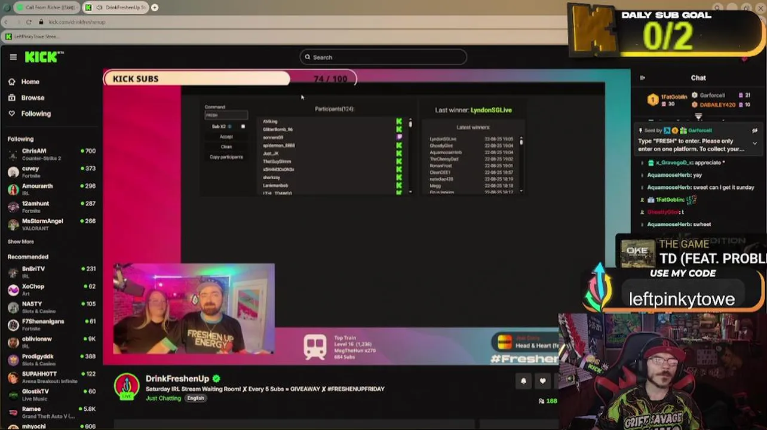Viewport: 767px width, 430px height.
Task: Expand the gifter leaderboard chevron
Action: coord(698,116)
